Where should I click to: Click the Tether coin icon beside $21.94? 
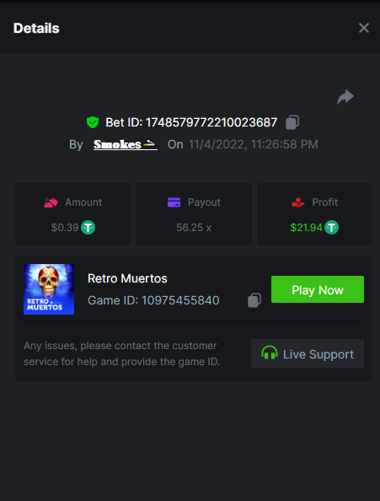pyautogui.click(x=331, y=228)
